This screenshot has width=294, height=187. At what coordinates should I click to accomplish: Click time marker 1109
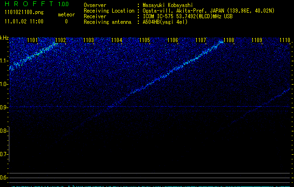[x=257, y=40]
